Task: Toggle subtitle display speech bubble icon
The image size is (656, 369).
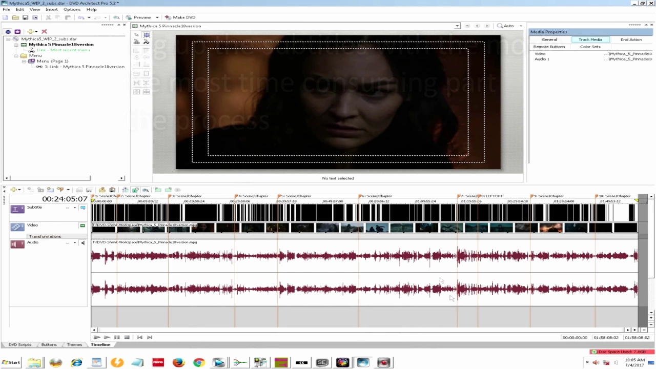Action: click(83, 208)
